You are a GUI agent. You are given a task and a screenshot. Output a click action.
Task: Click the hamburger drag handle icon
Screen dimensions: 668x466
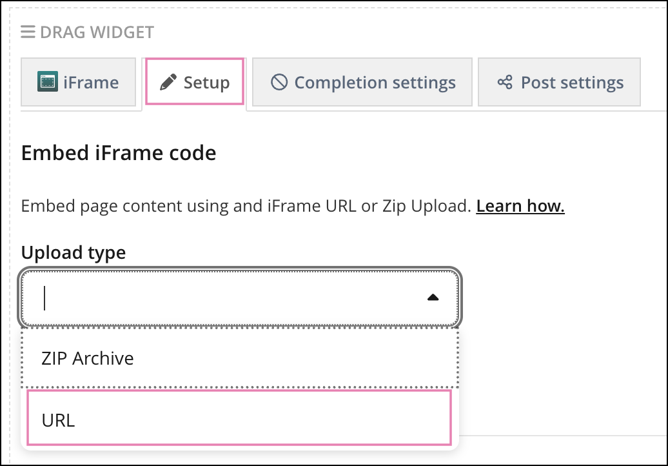point(28,32)
